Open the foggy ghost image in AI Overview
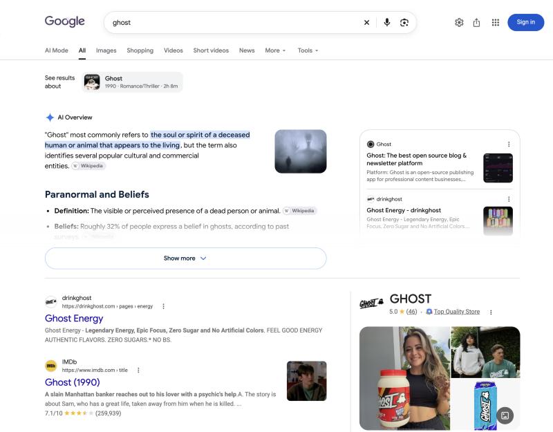 (301, 151)
